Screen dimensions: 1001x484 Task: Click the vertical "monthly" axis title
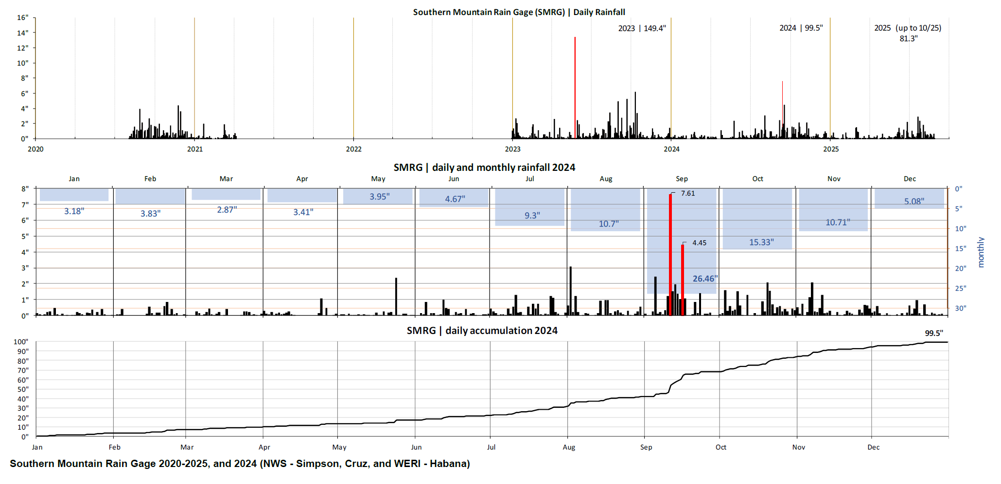[981, 252]
